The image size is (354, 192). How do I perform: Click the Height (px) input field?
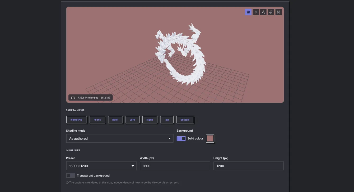[249, 166]
